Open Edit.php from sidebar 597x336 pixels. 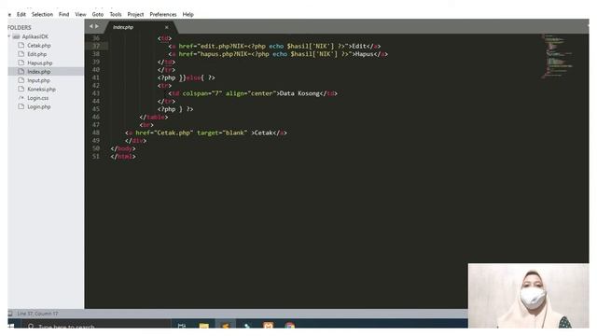pyautogui.click(x=37, y=54)
